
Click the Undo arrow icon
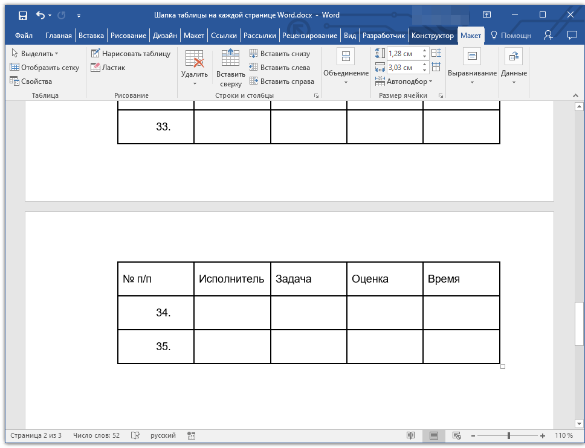[x=40, y=15]
